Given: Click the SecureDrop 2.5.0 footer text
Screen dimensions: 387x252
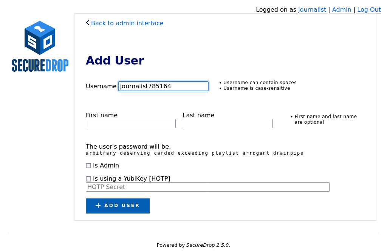Looking at the screenshot, I should (x=207, y=245).
